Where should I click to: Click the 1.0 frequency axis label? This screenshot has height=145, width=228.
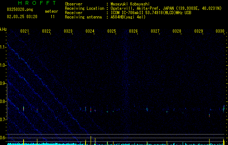coord(3,65)
